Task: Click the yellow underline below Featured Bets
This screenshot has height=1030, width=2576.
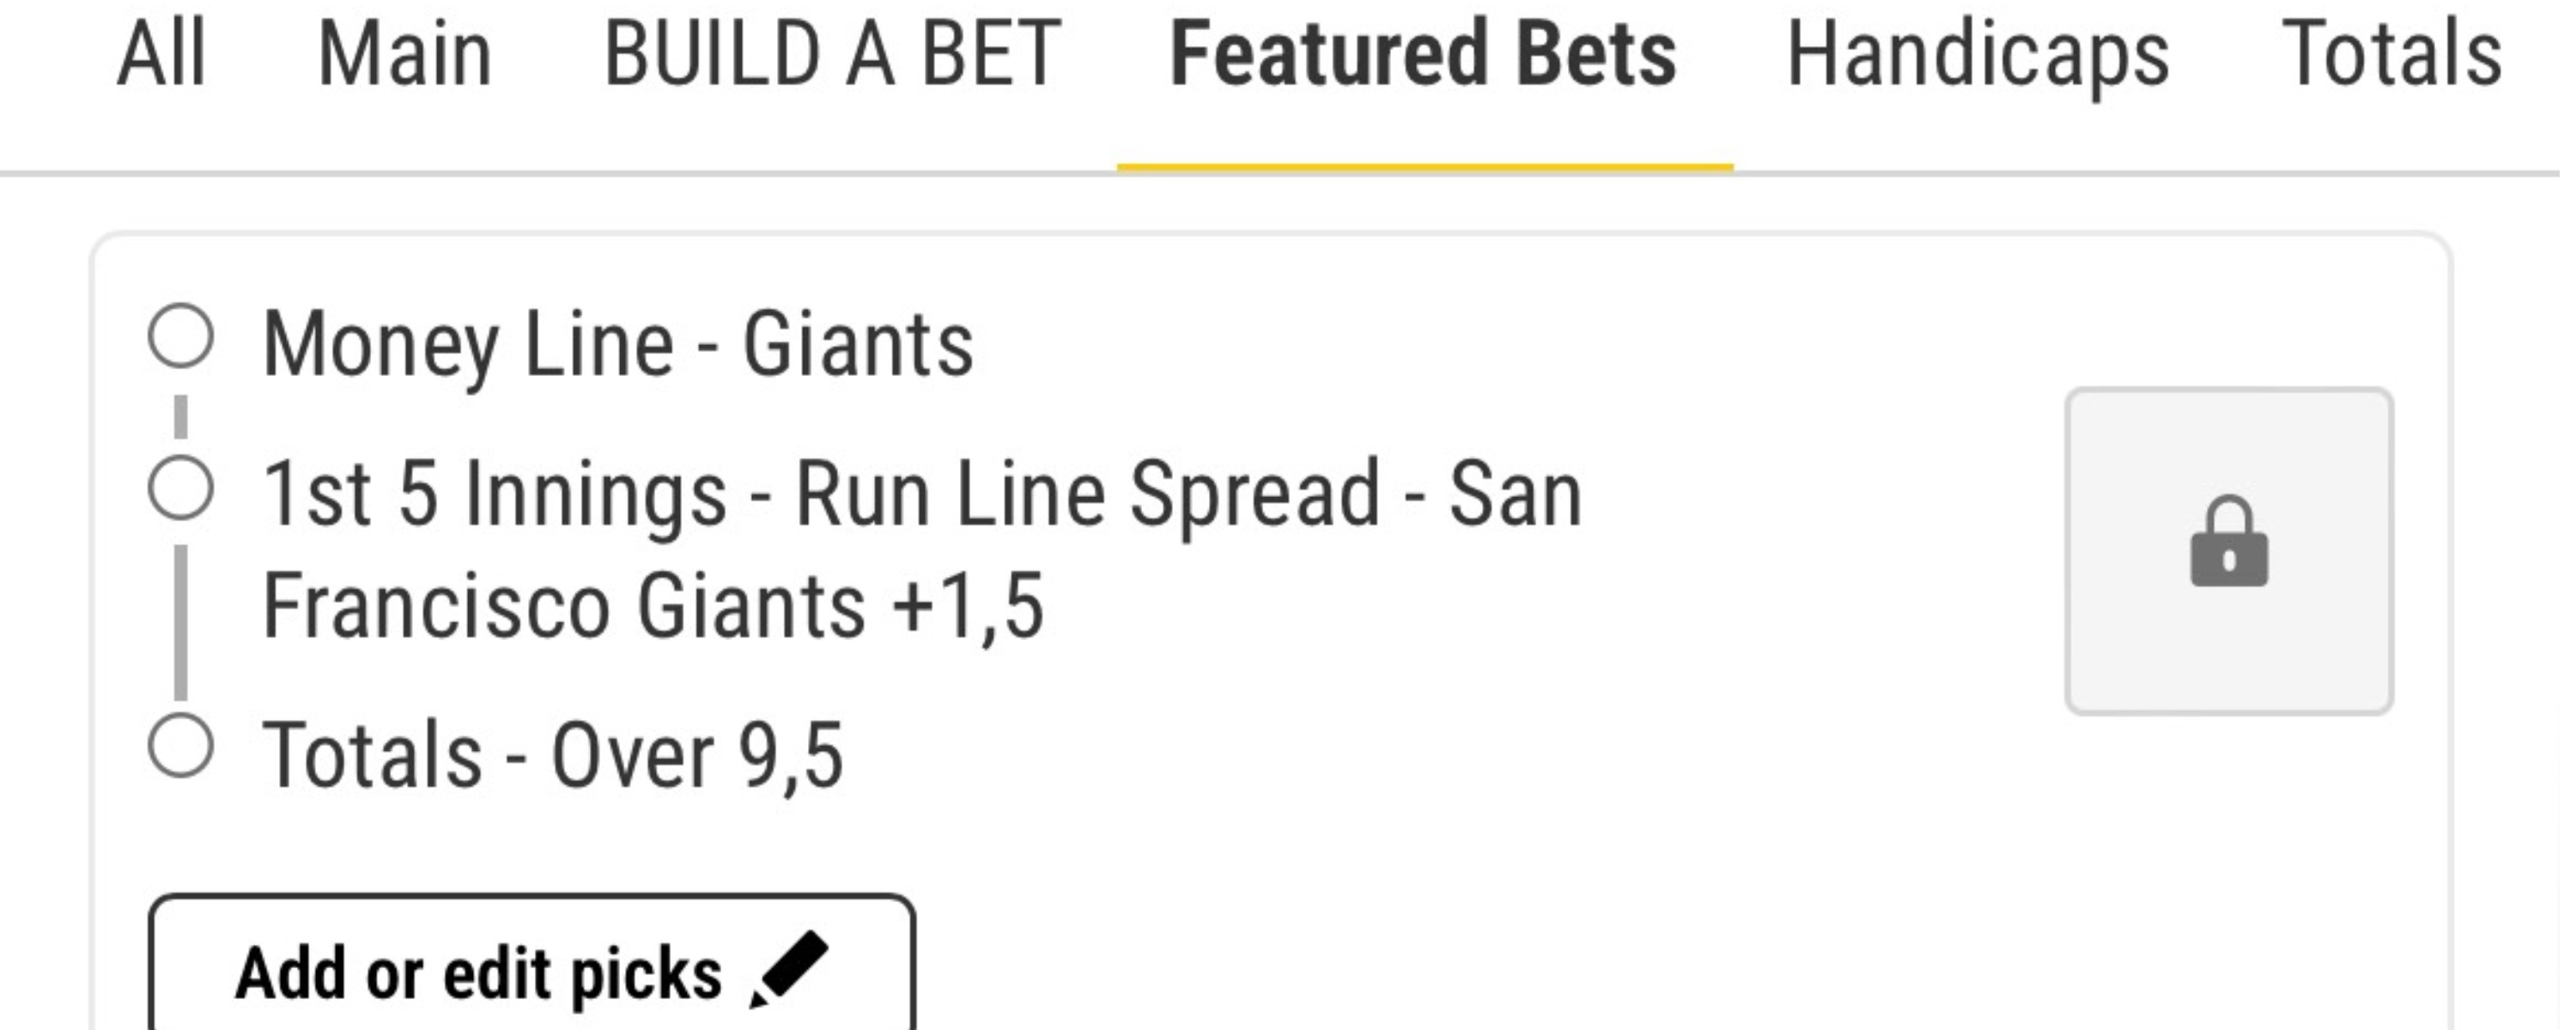Action: [x=1424, y=168]
